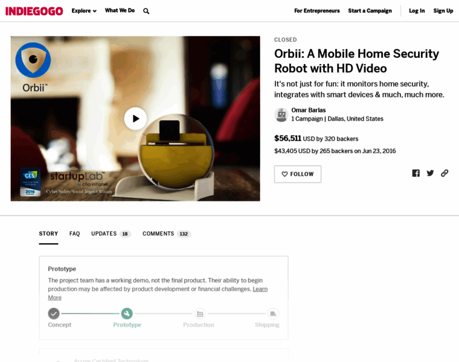Go to Indiegogo home logo
Viewport: 459px width, 362px height.
click(34, 11)
